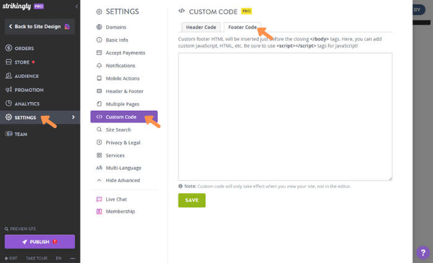Expand the Settings row arrow

coord(73,117)
